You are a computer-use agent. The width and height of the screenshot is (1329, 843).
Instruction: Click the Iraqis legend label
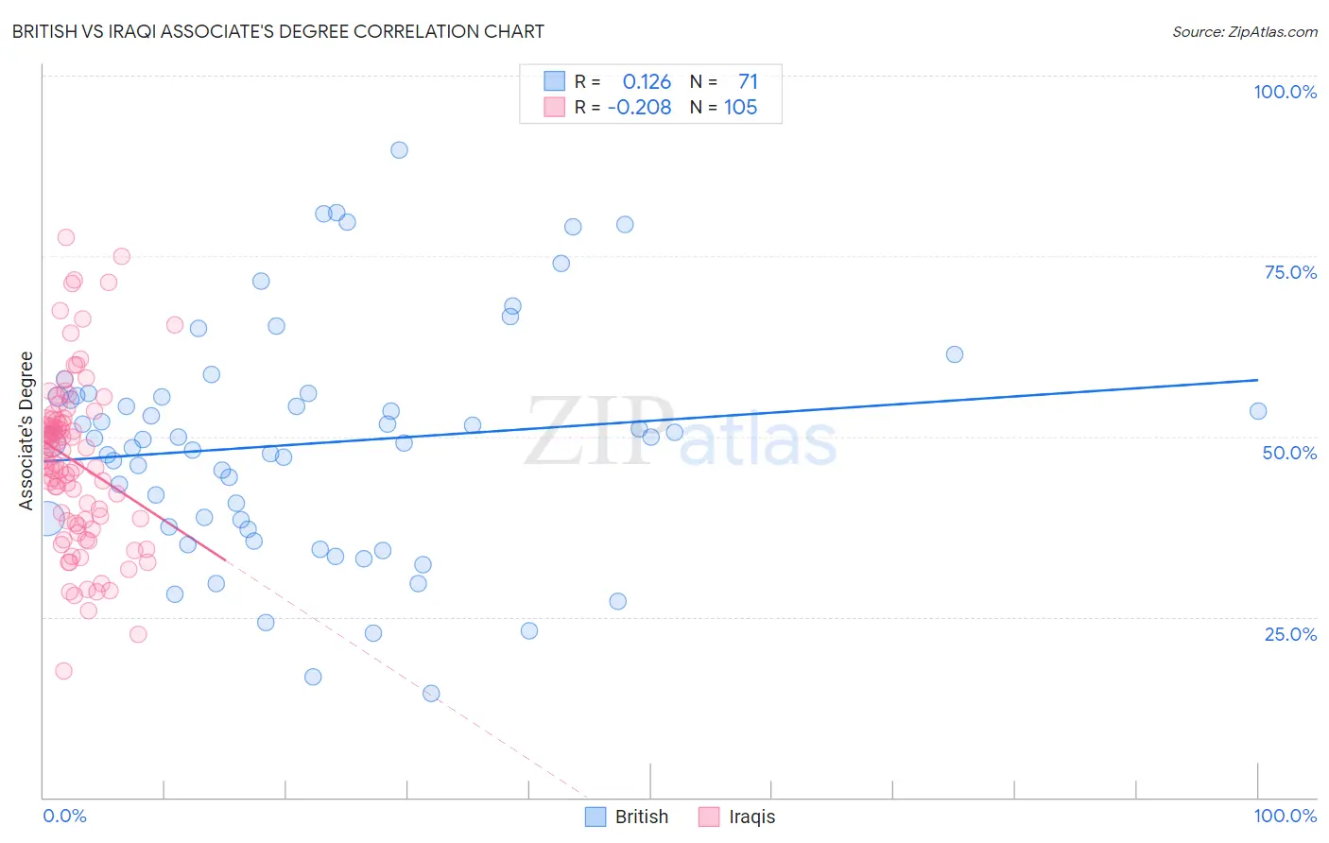click(x=751, y=817)
